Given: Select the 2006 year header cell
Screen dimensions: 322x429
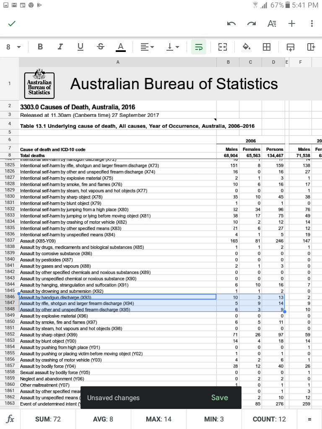Looking at the screenshot, I should click(x=251, y=141).
